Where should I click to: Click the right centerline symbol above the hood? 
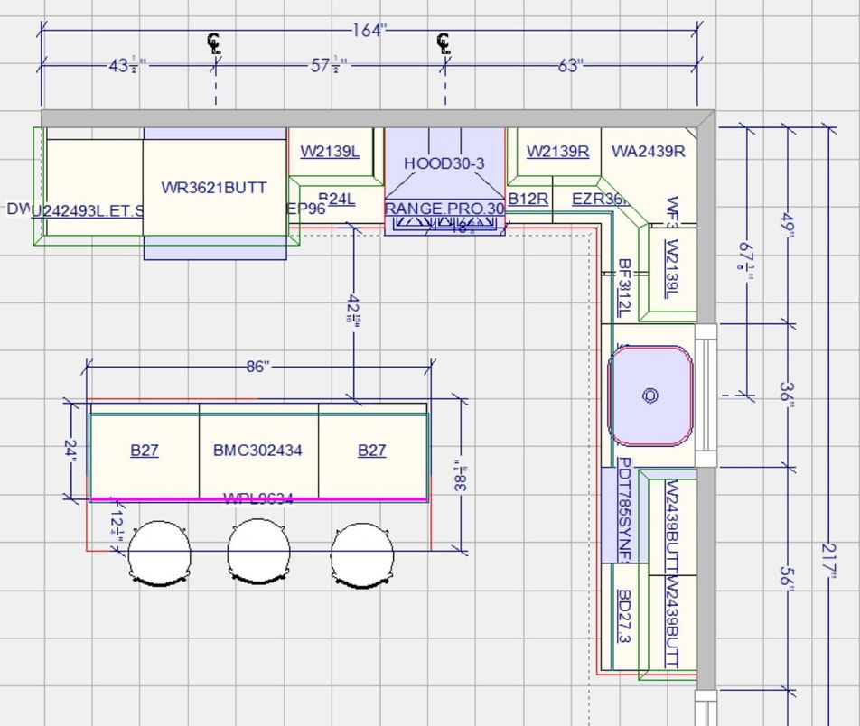444,42
